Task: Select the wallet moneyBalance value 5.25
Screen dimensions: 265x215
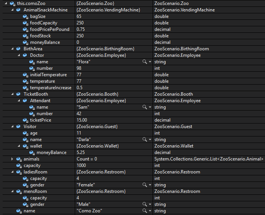Action: coord(80,152)
